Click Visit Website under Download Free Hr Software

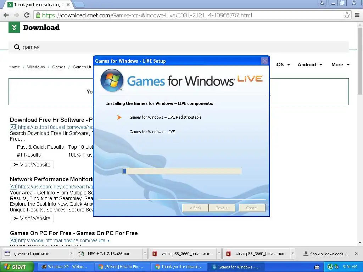[32, 165]
